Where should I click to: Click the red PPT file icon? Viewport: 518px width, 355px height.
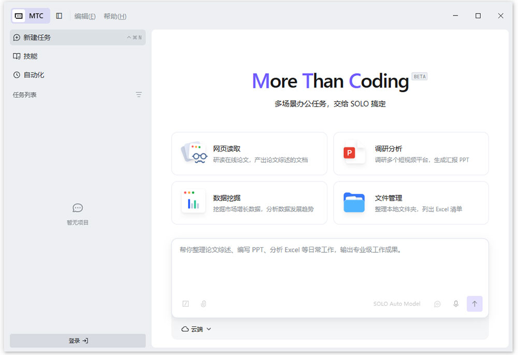tap(354, 152)
